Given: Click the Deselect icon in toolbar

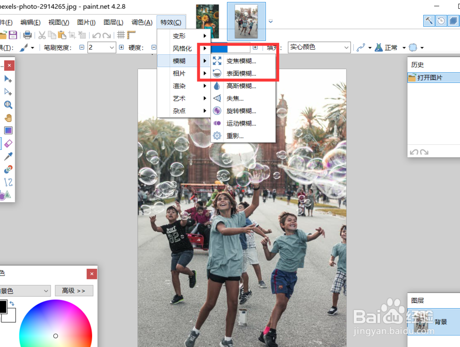Looking at the screenshot, I should [82, 35].
